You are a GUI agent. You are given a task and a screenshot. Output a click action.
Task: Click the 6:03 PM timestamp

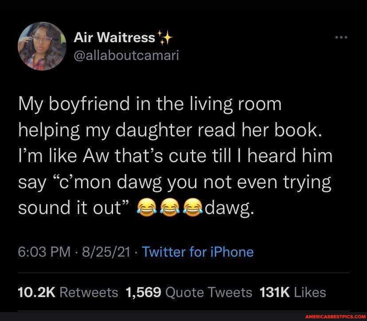tap(44, 252)
